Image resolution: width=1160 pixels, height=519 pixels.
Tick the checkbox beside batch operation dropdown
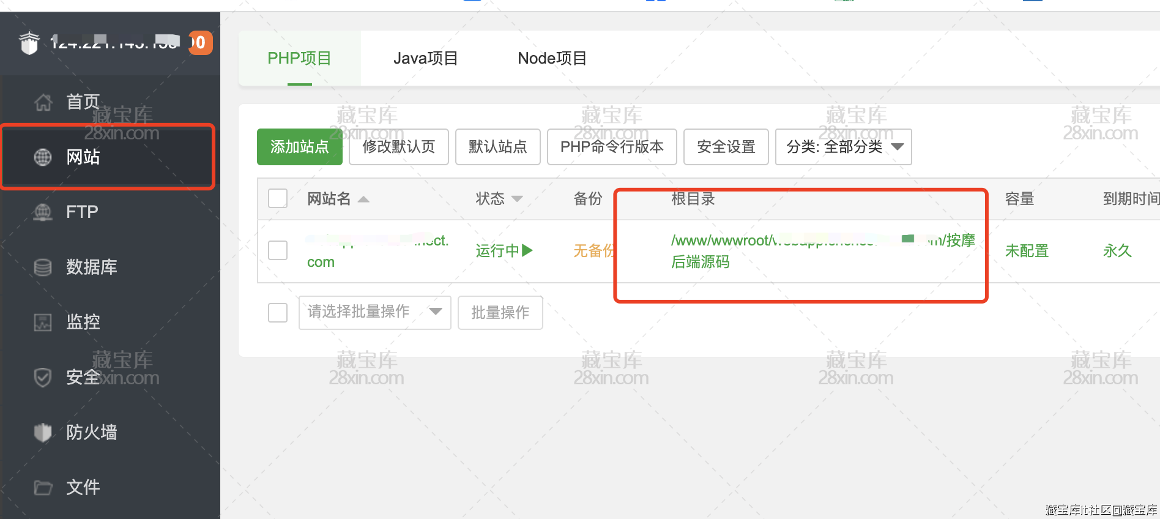pos(278,312)
